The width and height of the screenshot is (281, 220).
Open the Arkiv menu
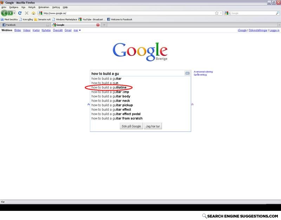pyautogui.click(x=4, y=7)
